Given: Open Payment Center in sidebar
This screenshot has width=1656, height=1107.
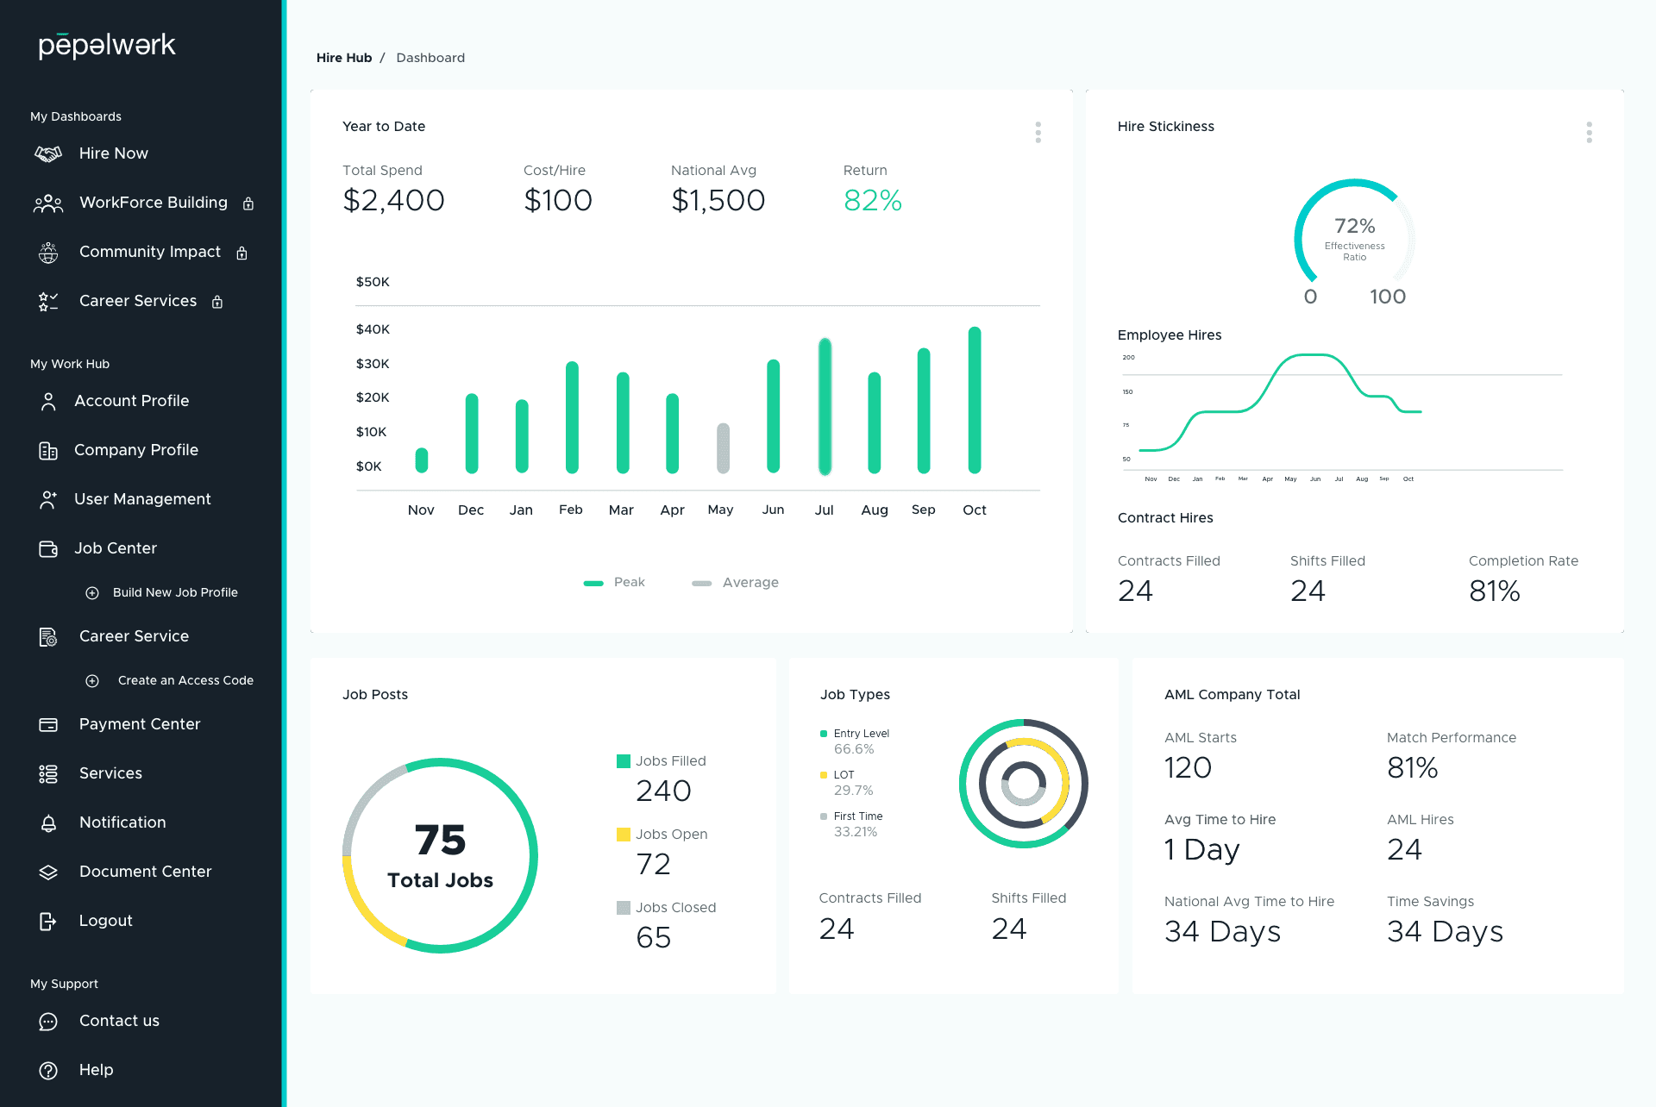Looking at the screenshot, I should (139, 724).
